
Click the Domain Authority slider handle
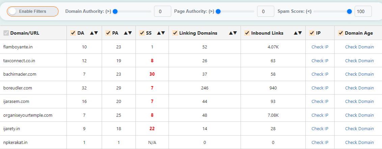click(x=115, y=11)
